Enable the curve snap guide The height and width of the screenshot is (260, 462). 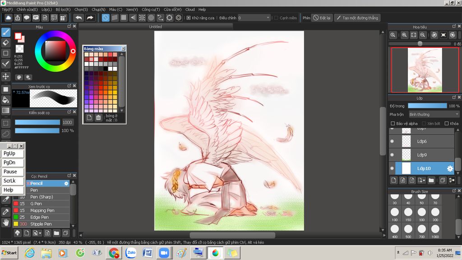tap(160, 18)
